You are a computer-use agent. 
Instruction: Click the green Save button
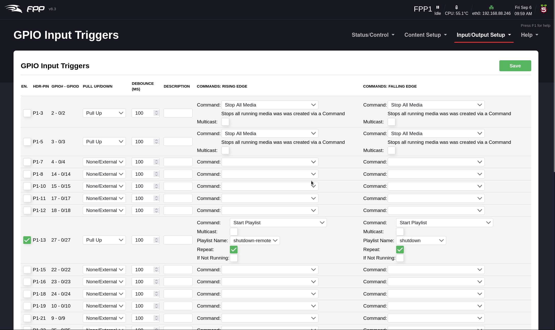point(515,66)
